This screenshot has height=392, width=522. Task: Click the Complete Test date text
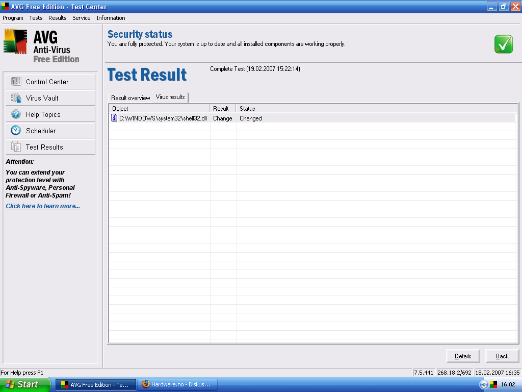click(255, 69)
